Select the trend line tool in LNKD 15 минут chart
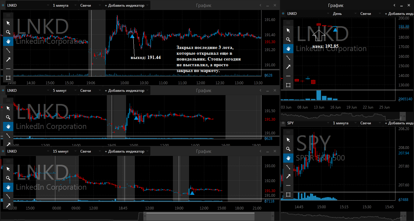 [8, 196]
